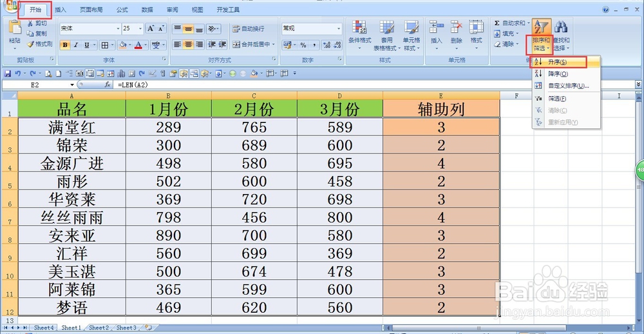Click the Sort and Filter (排序和筛选) button
Screen dimensions: 644x334
pos(541,37)
